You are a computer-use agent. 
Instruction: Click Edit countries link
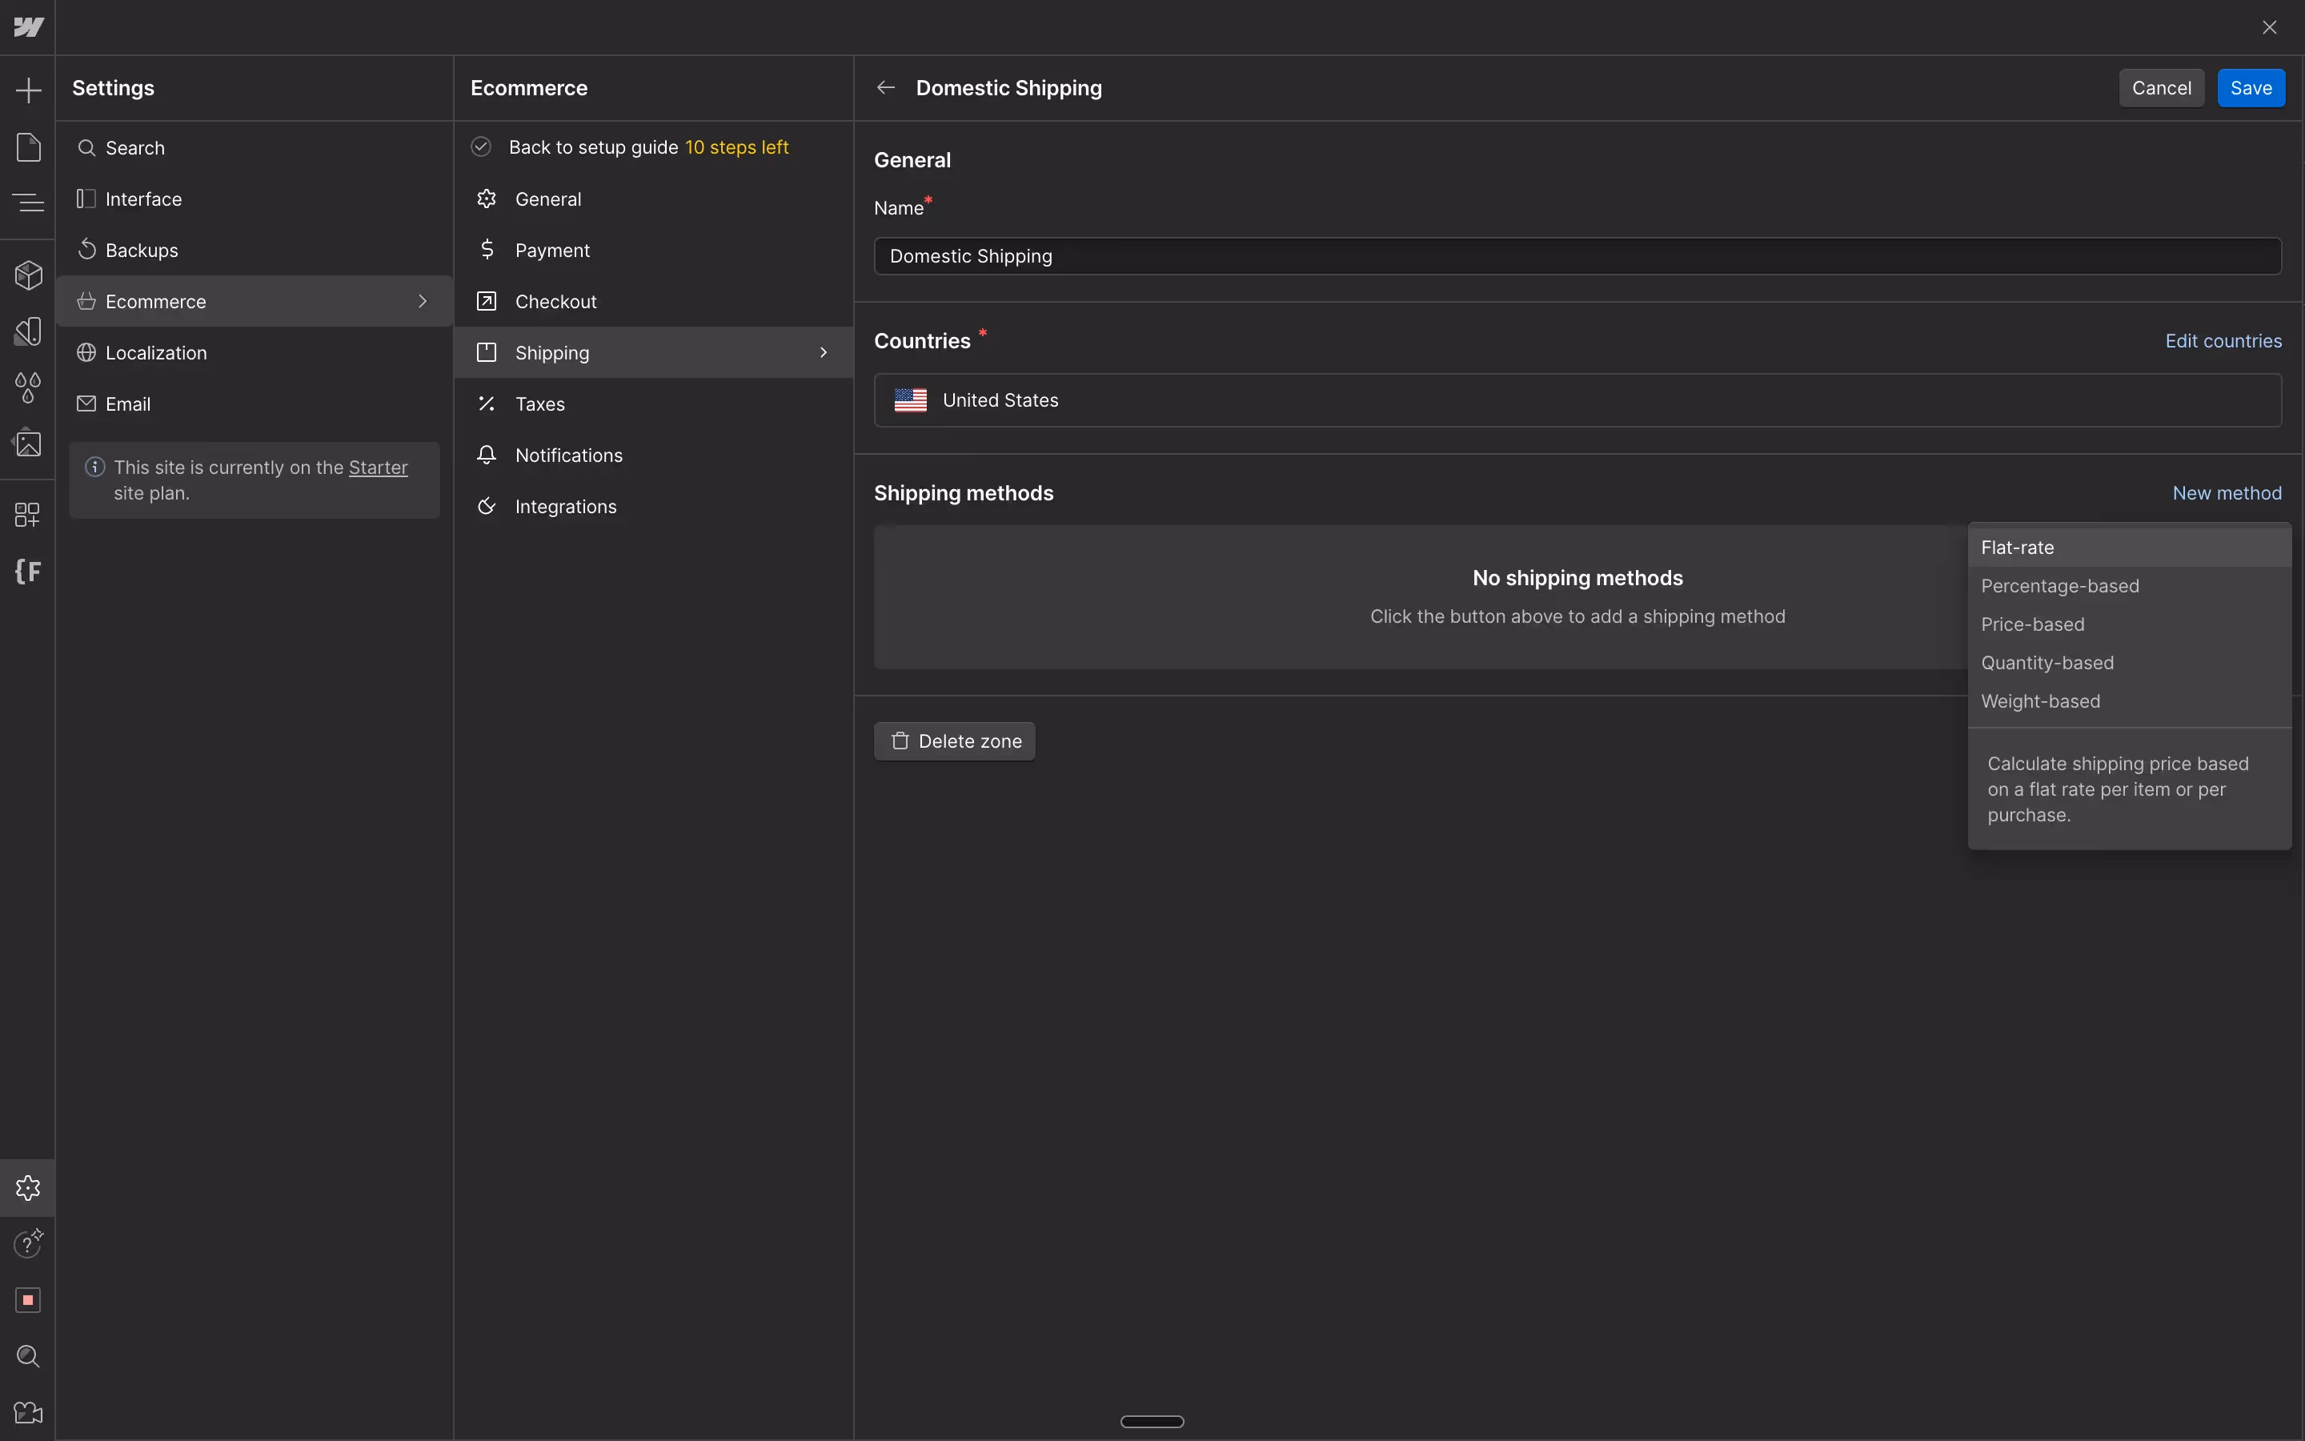(2222, 341)
